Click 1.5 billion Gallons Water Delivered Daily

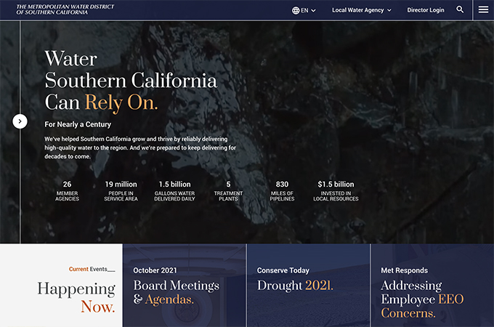coord(174,191)
